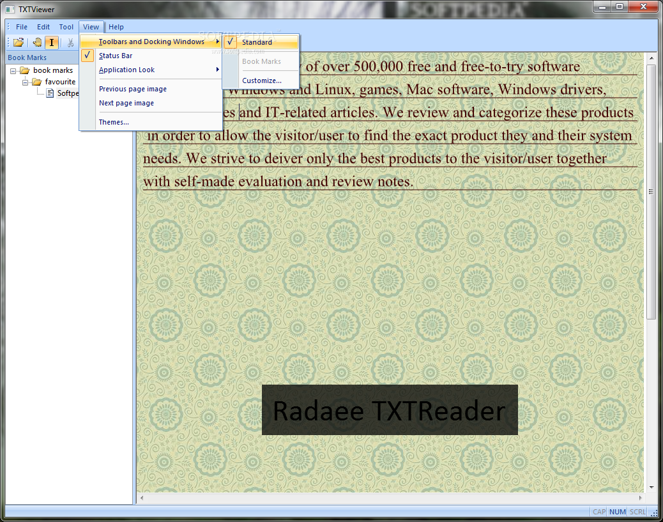Minimize the TXTViewer window
Image resolution: width=663 pixels, height=522 pixels.
coord(602,7)
